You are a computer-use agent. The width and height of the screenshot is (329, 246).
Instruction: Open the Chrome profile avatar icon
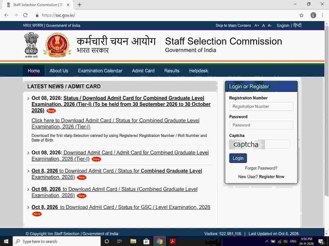(313, 15)
